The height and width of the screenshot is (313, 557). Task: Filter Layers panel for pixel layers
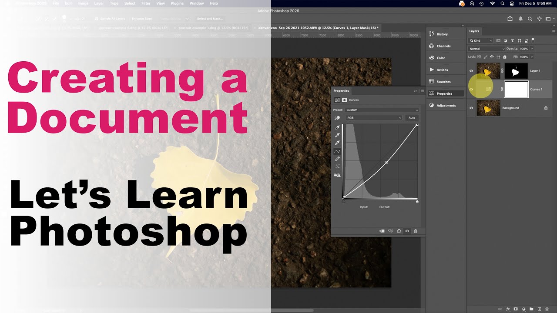coord(498,41)
